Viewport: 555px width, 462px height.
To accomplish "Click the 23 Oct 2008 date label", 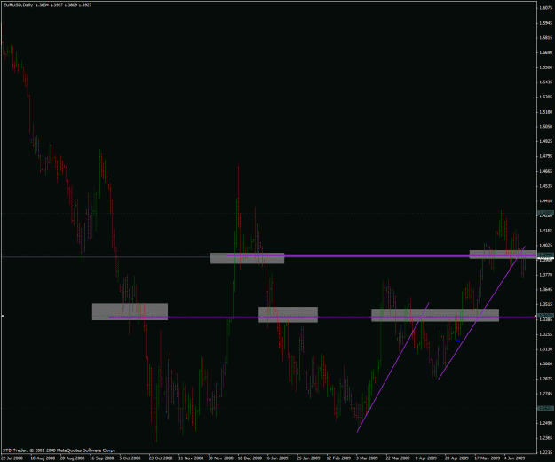I will point(161,458).
